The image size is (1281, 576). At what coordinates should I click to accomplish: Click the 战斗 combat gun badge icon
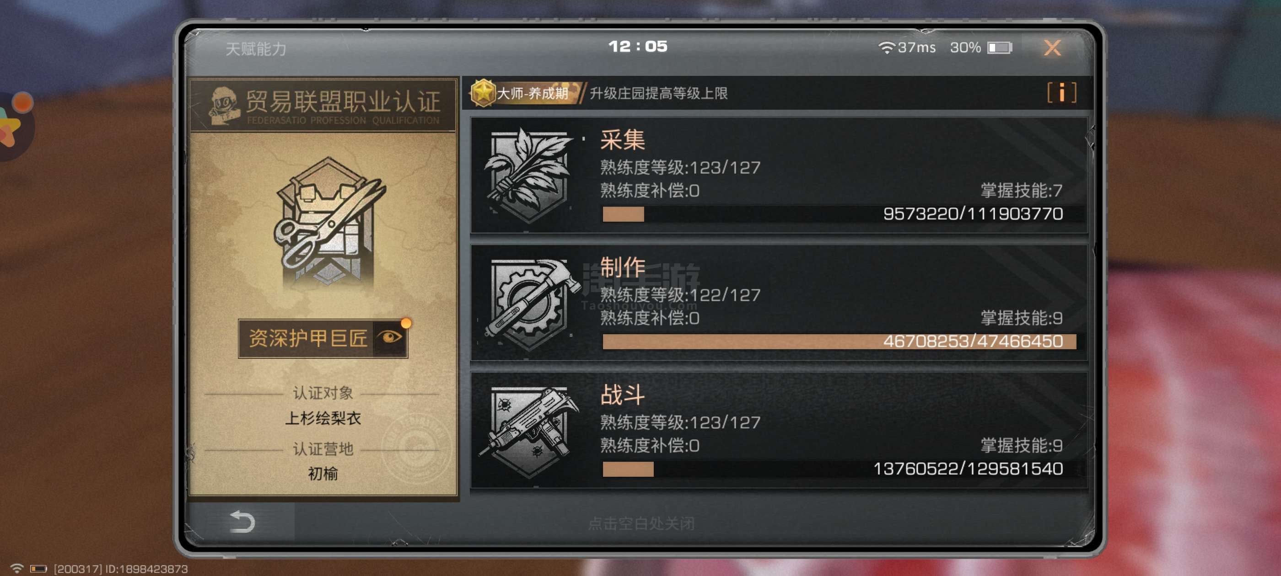(x=528, y=431)
